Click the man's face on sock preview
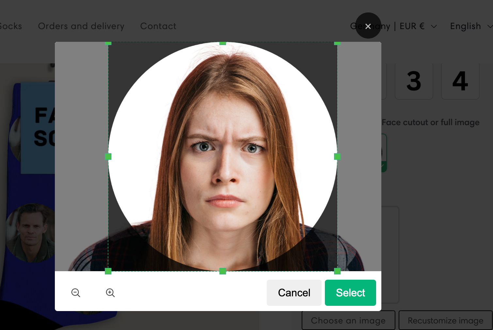Screen dimensions: 493x330 point(31,233)
